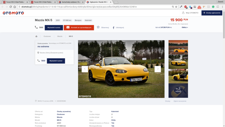Click the Osobowe breadcrumb
The width and height of the screenshot is (225, 127).
[x=47, y=36]
